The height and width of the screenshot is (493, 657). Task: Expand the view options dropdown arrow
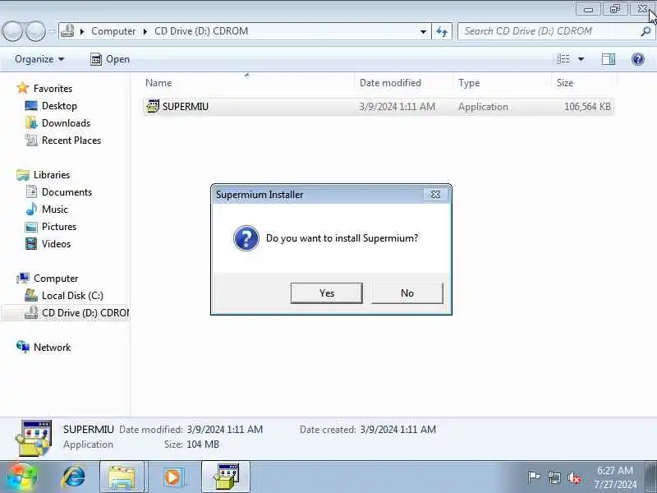(x=581, y=59)
